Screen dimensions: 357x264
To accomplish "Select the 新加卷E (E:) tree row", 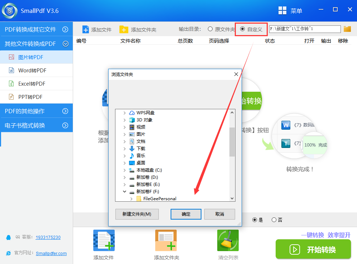I will click(x=148, y=184).
